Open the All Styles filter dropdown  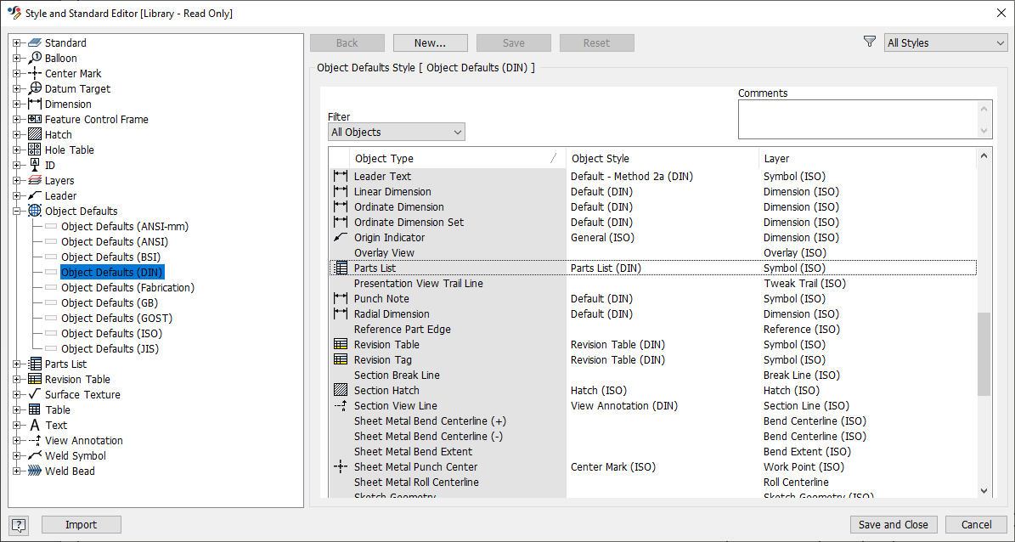(945, 42)
